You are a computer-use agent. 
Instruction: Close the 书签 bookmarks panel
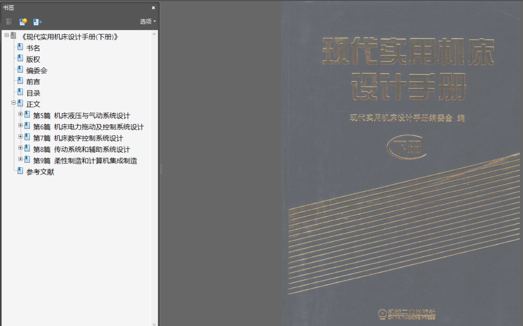[x=153, y=8]
